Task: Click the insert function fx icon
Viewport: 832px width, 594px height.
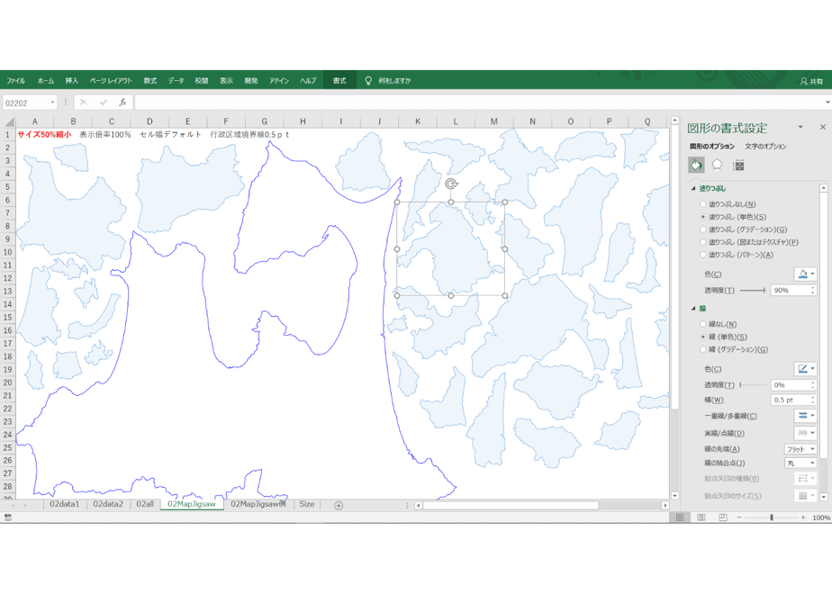Action: (x=122, y=103)
